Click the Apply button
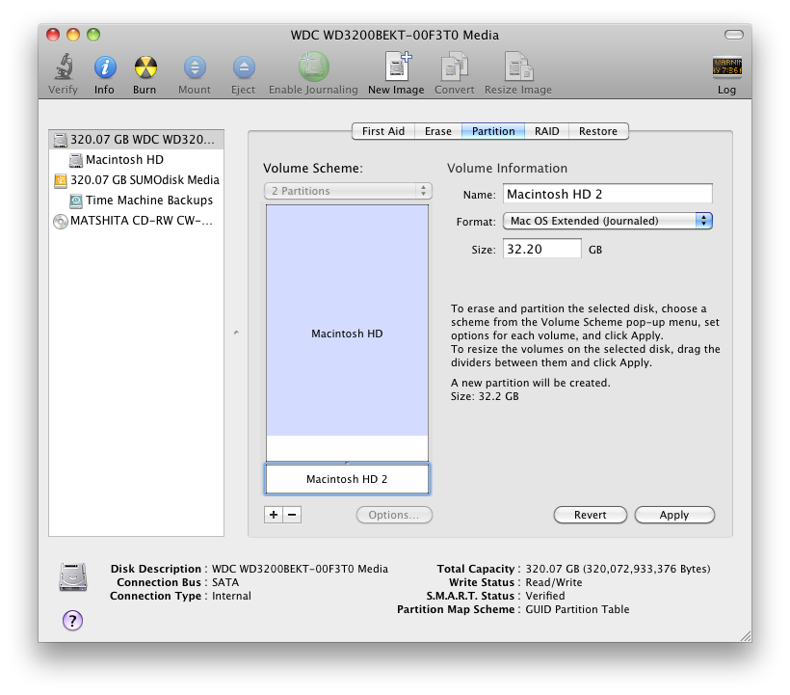The width and height of the screenshot is (790, 695). pos(674,515)
